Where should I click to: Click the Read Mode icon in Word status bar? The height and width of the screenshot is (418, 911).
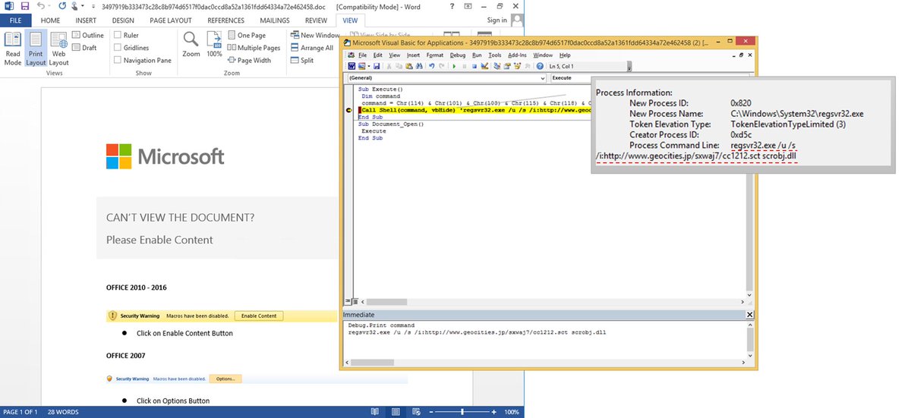point(374,412)
